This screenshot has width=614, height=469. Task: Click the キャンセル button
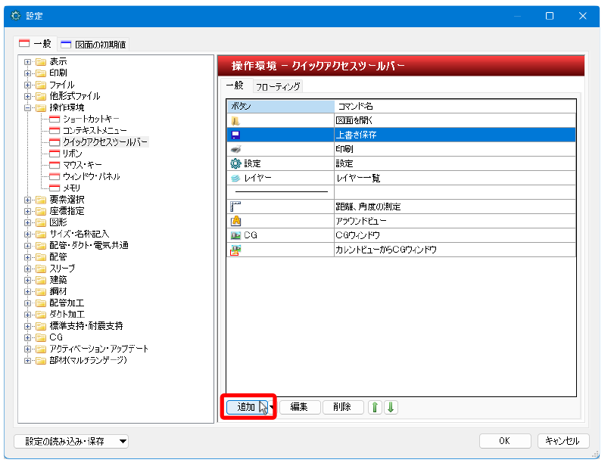point(563,441)
